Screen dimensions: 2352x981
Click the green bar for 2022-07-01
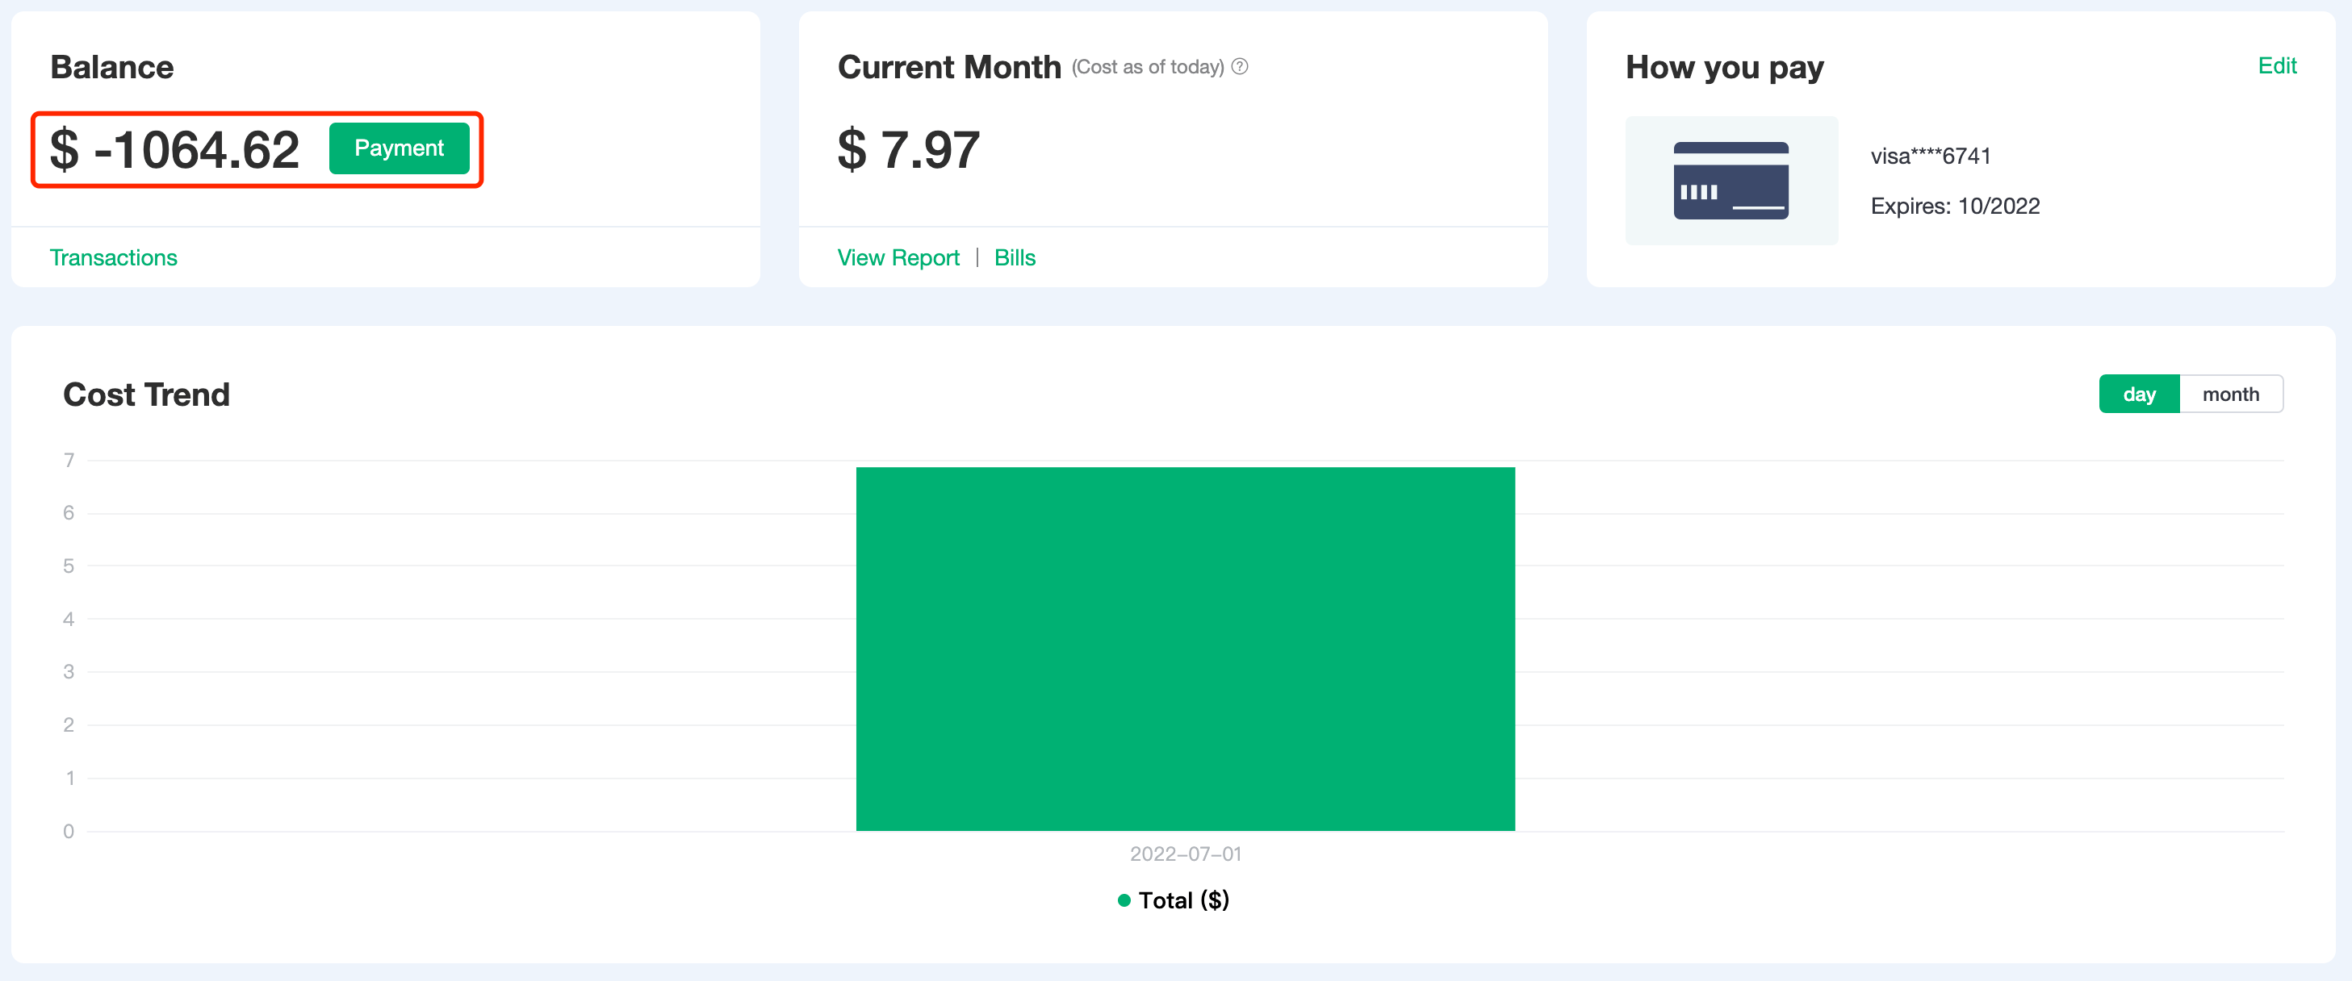click(x=1184, y=649)
